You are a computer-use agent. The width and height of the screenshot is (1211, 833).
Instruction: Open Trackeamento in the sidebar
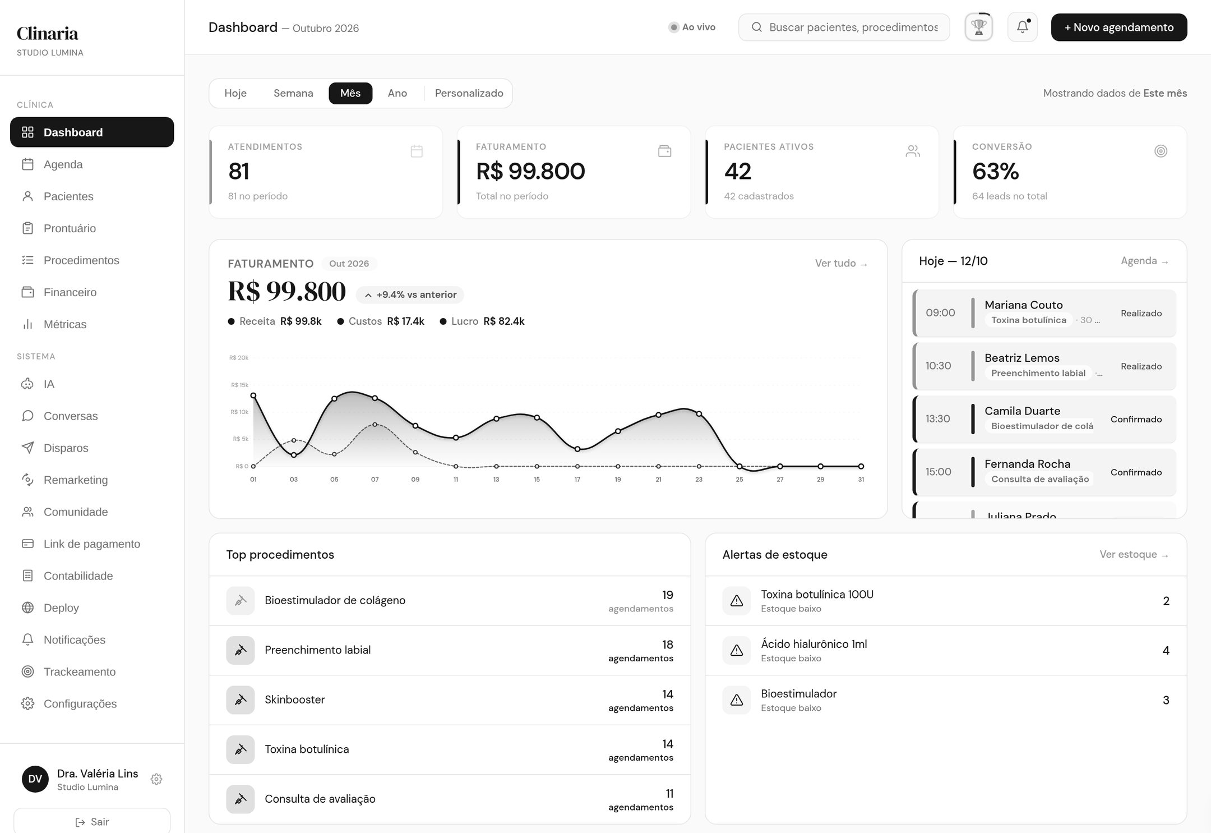click(92, 672)
